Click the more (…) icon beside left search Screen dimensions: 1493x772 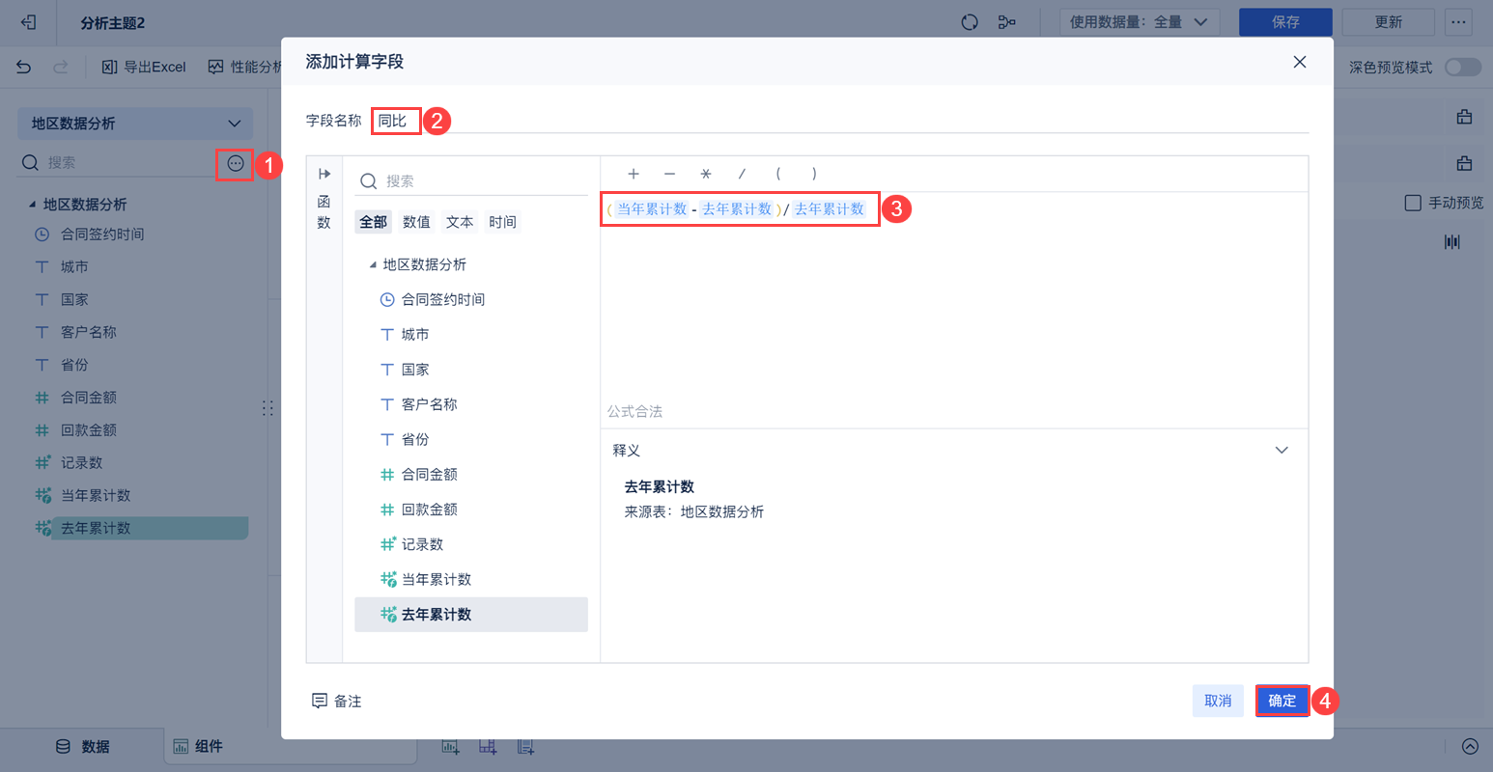click(236, 163)
